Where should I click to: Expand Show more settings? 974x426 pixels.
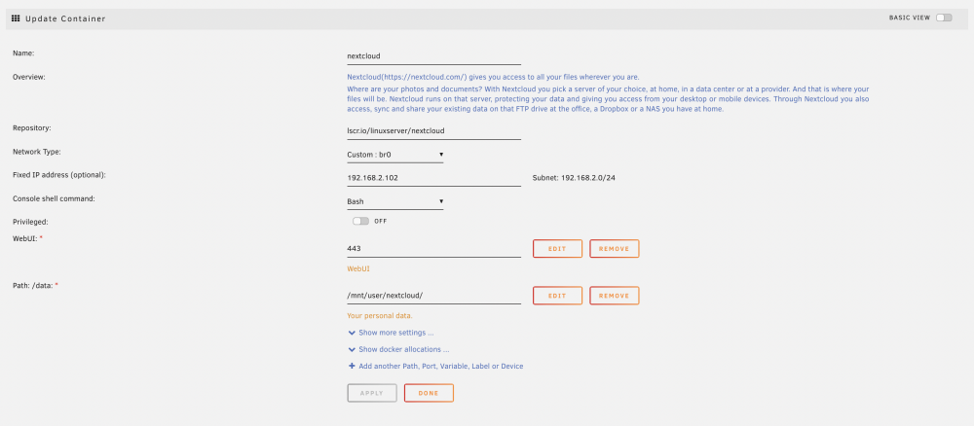pyautogui.click(x=396, y=333)
